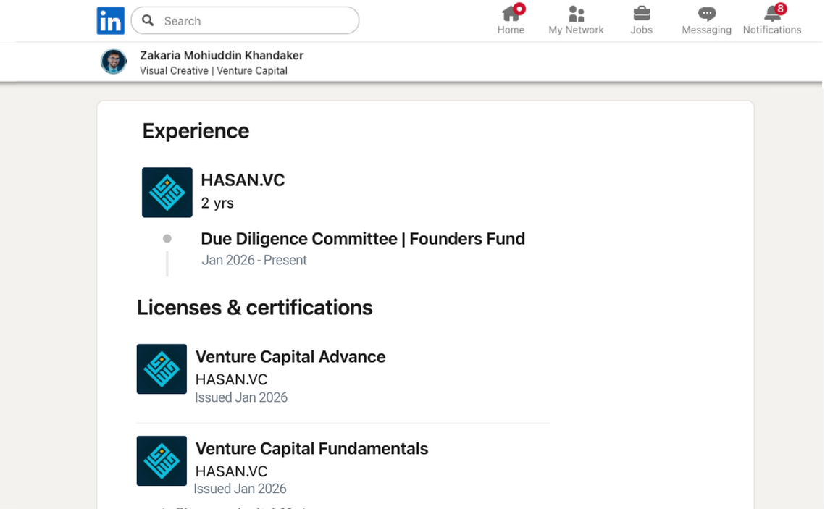The width and height of the screenshot is (825, 509).
Task: Open Messaging
Action: pyautogui.click(x=706, y=20)
